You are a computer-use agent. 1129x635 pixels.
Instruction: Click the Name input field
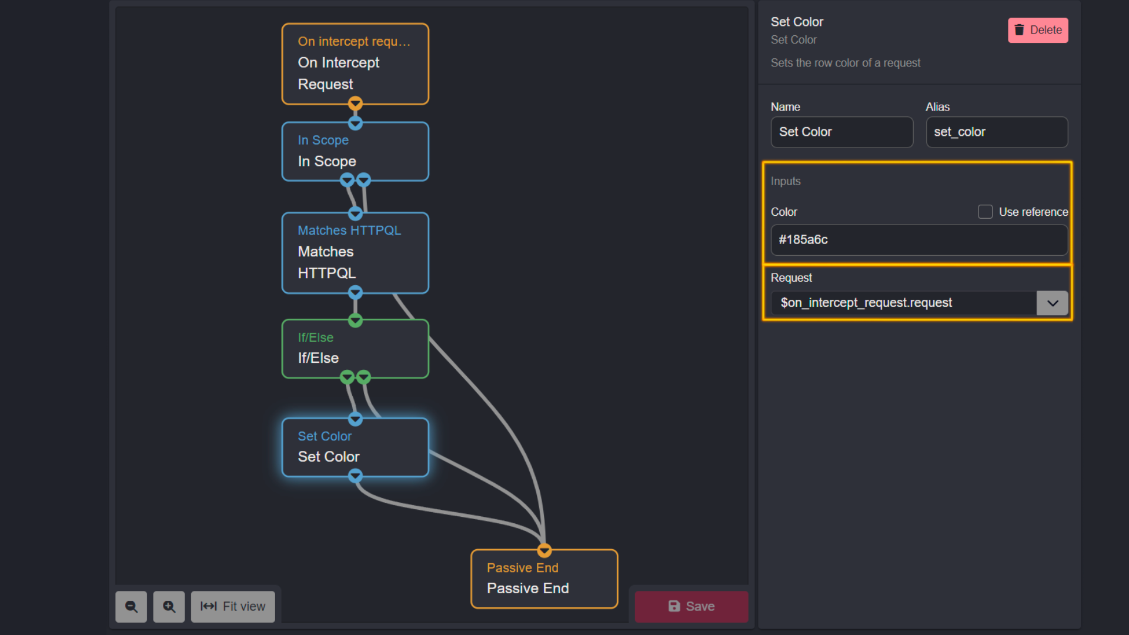pyautogui.click(x=841, y=132)
